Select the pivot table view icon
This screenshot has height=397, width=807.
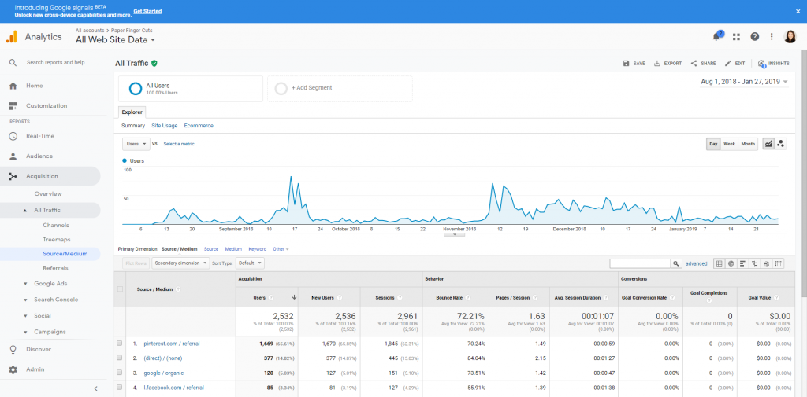778,263
